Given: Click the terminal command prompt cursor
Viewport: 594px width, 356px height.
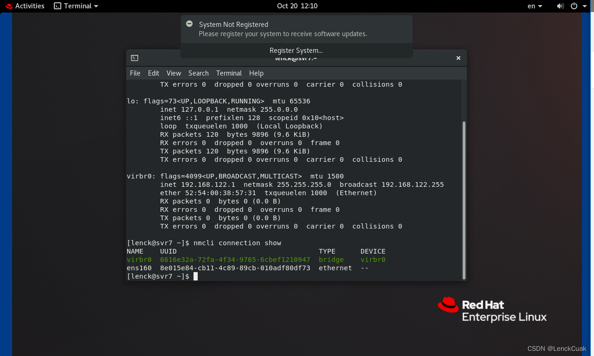Looking at the screenshot, I should [195, 276].
